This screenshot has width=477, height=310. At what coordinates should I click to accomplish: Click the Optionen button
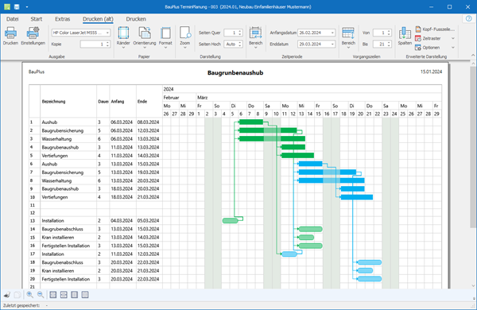pos(428,48)
